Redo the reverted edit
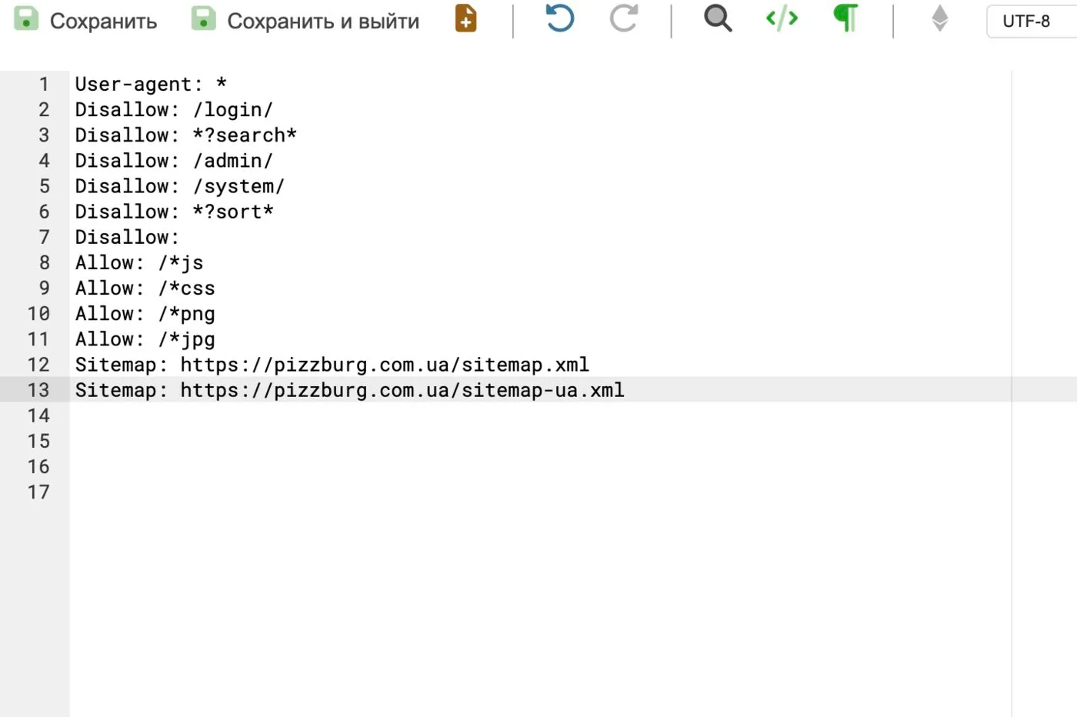The image size is (1077, 717). (x=624, y=18)
